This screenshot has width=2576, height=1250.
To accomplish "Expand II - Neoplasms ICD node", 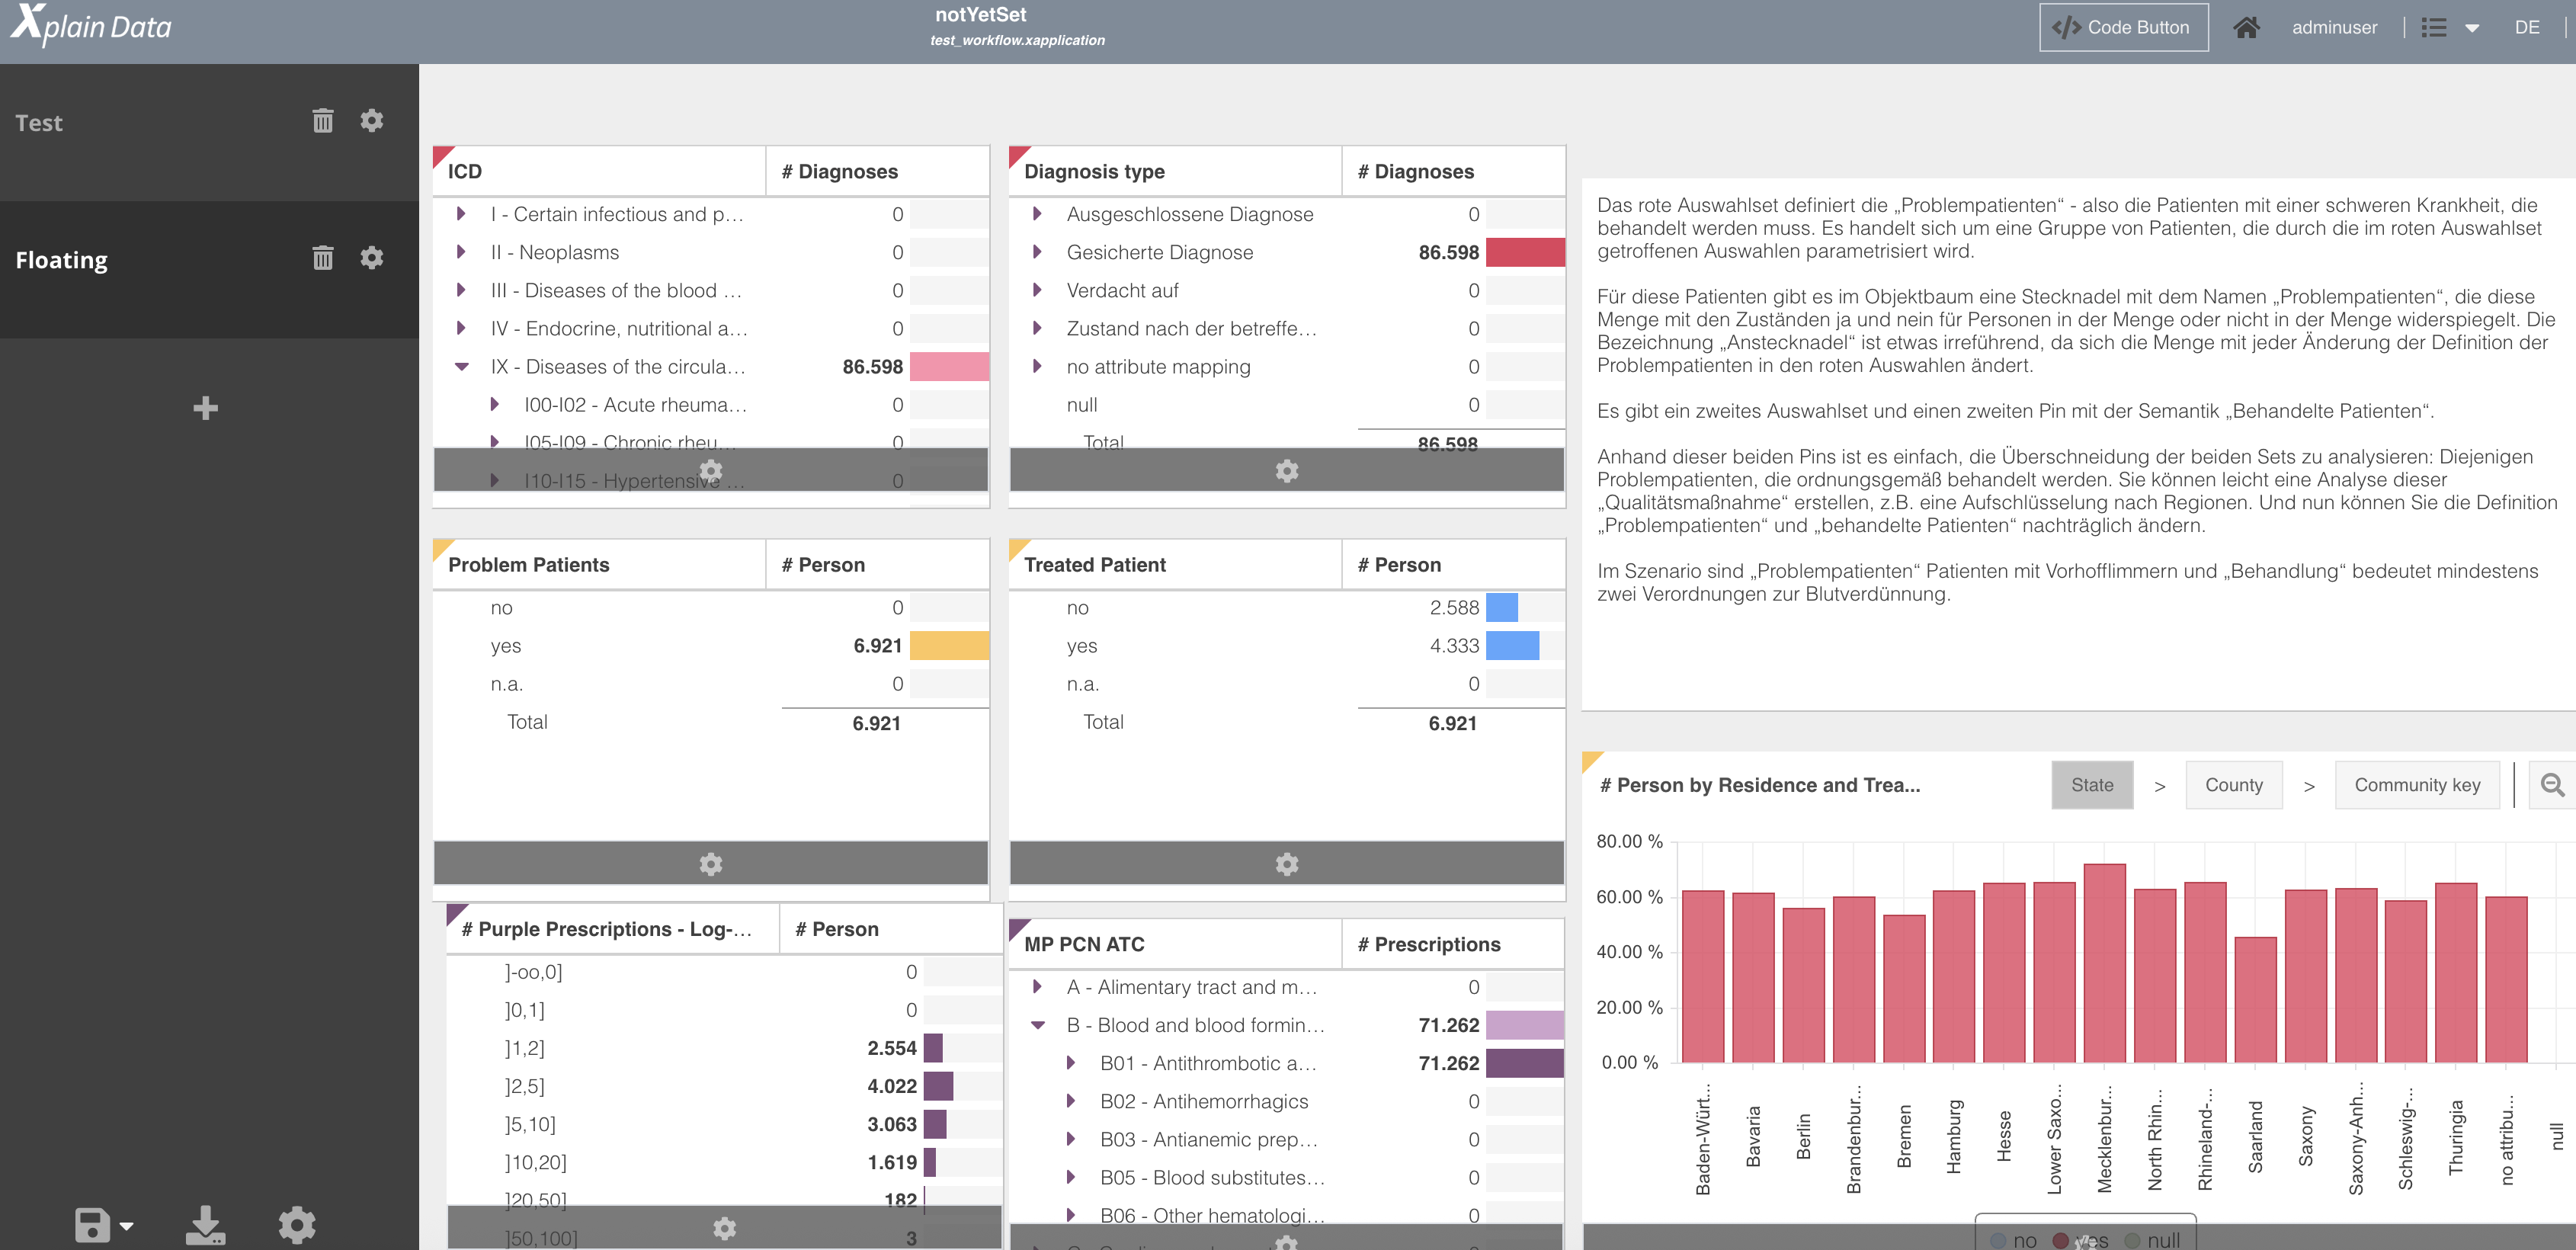I will 461,252.
